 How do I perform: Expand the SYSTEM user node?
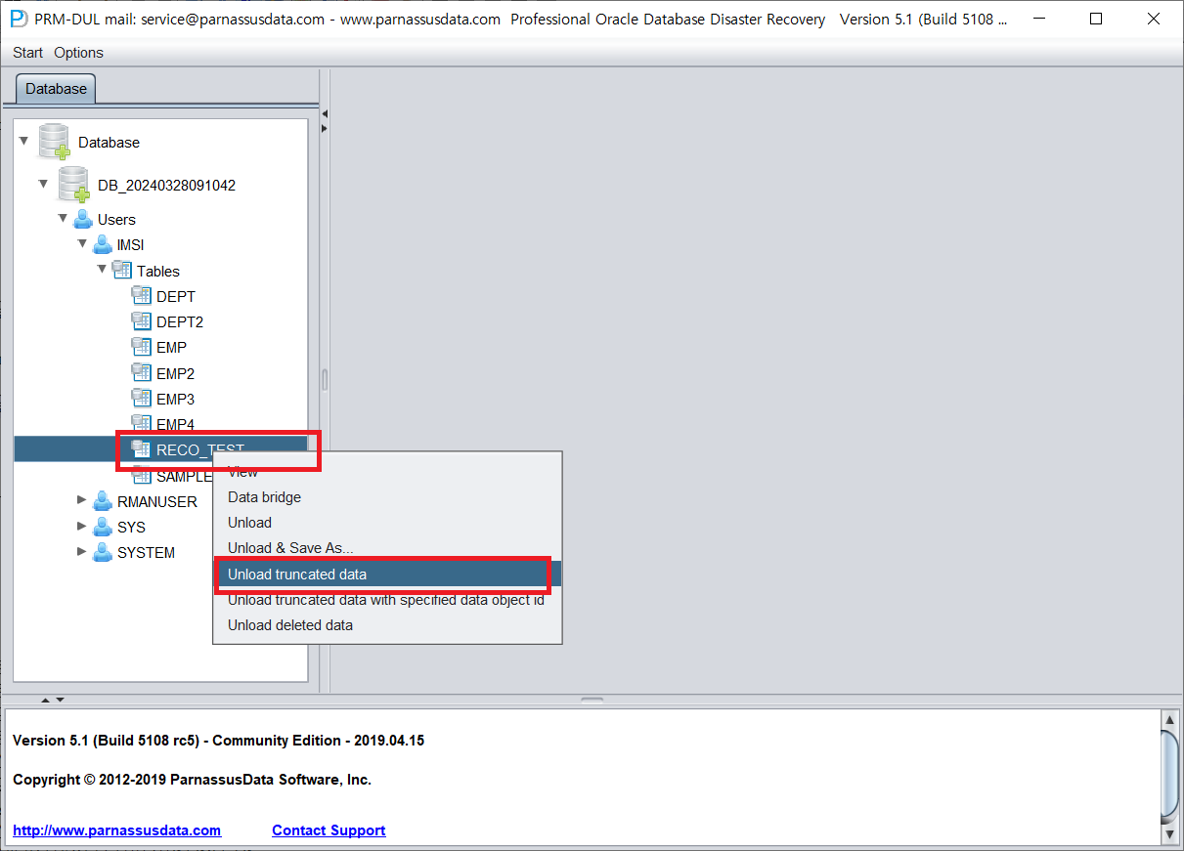coord(82,551)
